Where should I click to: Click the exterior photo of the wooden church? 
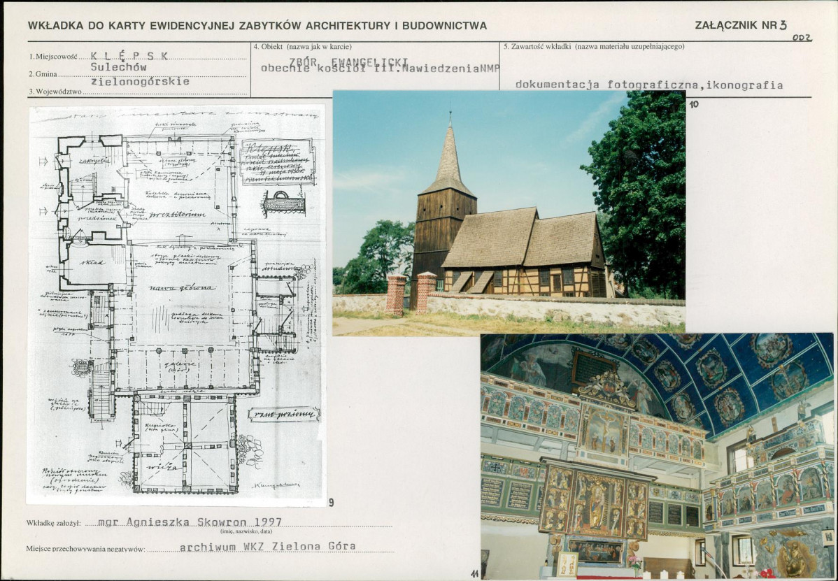click(x=509, y=213)
